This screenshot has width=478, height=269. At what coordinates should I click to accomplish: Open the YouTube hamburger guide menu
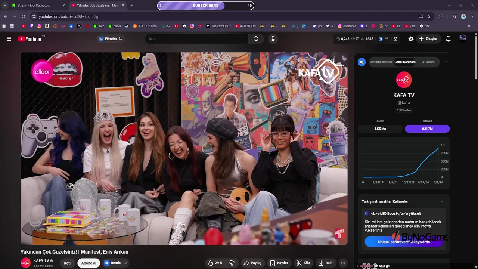coord(9,39)
